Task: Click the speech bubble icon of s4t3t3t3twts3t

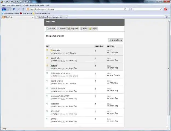Action: (x=47, y=88)
